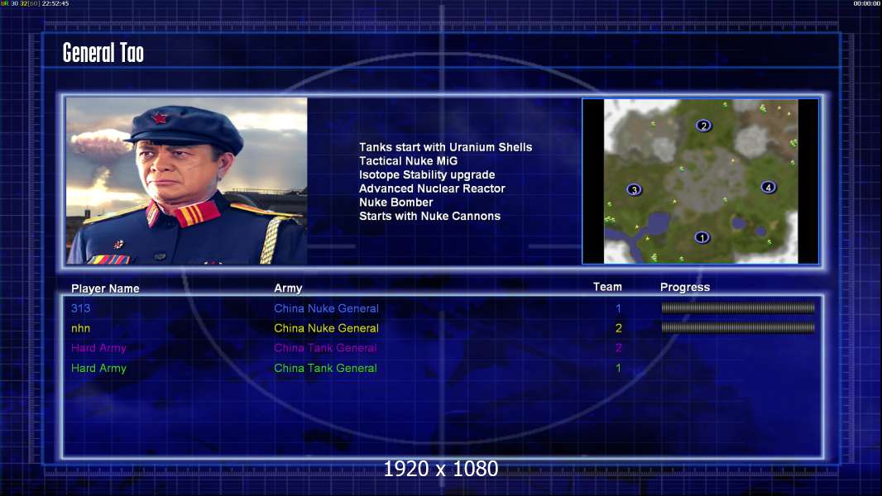Click 'Nuke Bomber' ability line

pos(396,203)
